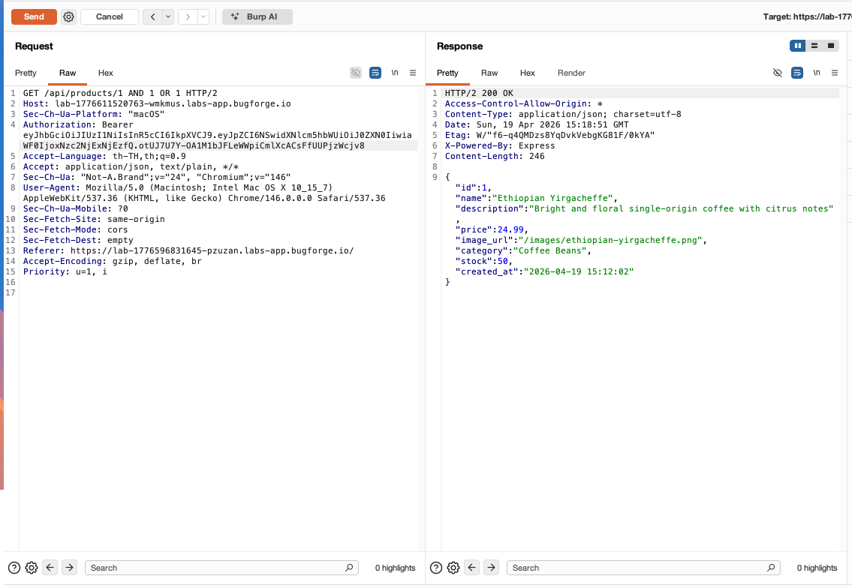Toggle line wrap in Response pane

[797, 73]
